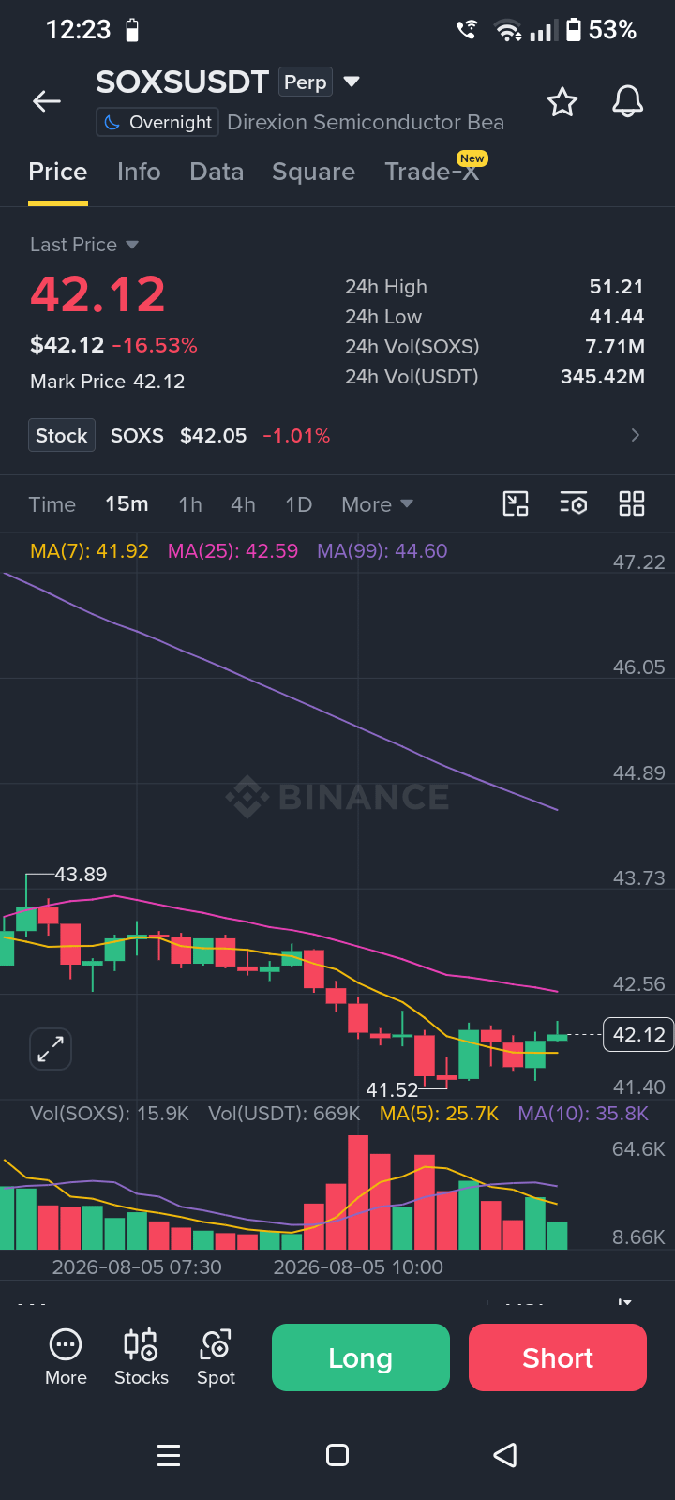Go back with the arrow icon
Screen dimensions: 675x1500
pyautogui.click(x=47, y=101)
